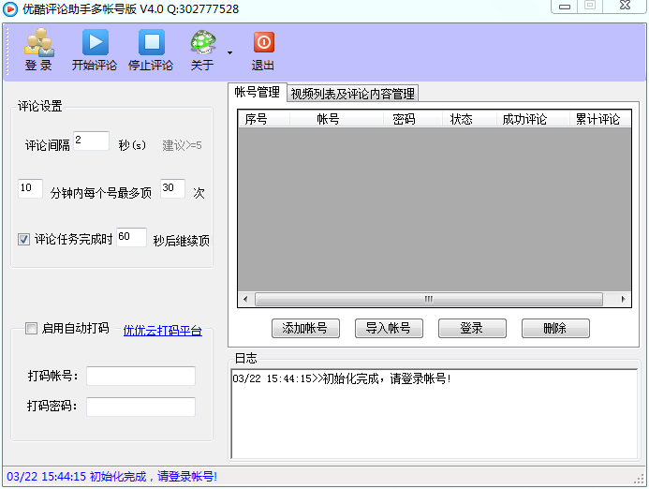Stop commenting with the 停止评论 icon

152,42
